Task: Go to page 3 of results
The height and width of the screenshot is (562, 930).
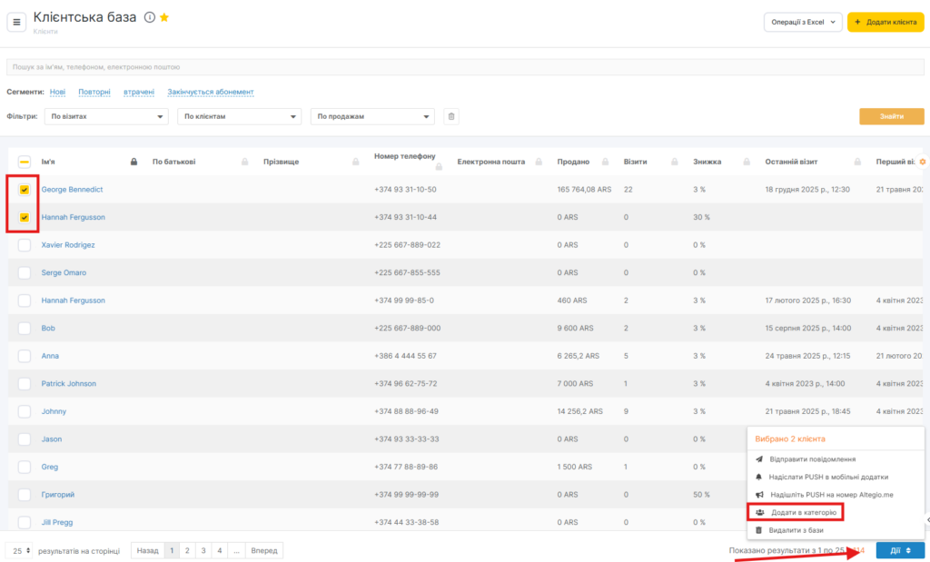Action: tap(202, 550)
